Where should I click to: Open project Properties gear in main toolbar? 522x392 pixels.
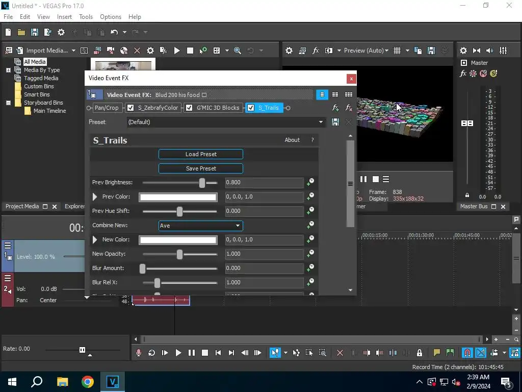point(61,32)
